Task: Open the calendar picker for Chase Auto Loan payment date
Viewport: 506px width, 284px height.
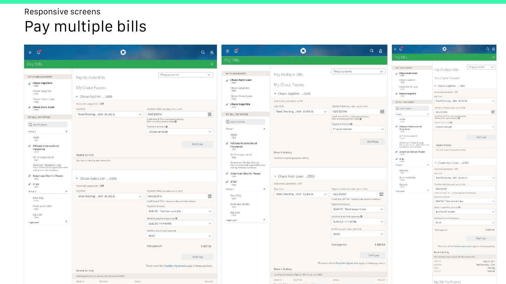Action: pyautogui.click(x=210, y=196)
